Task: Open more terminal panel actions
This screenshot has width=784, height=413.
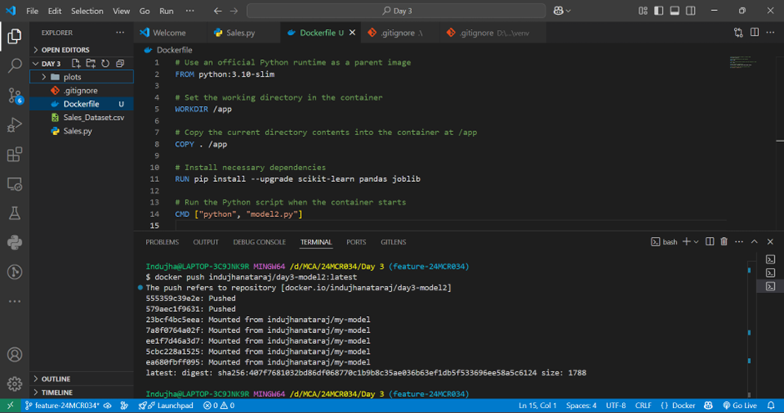Action: pos(739,241)
